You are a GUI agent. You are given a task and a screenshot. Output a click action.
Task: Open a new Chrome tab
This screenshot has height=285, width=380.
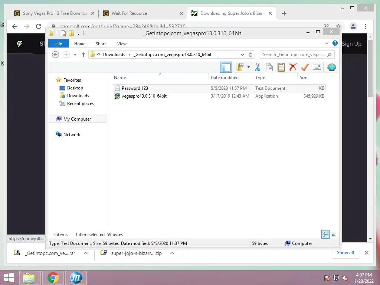(284, 13)
